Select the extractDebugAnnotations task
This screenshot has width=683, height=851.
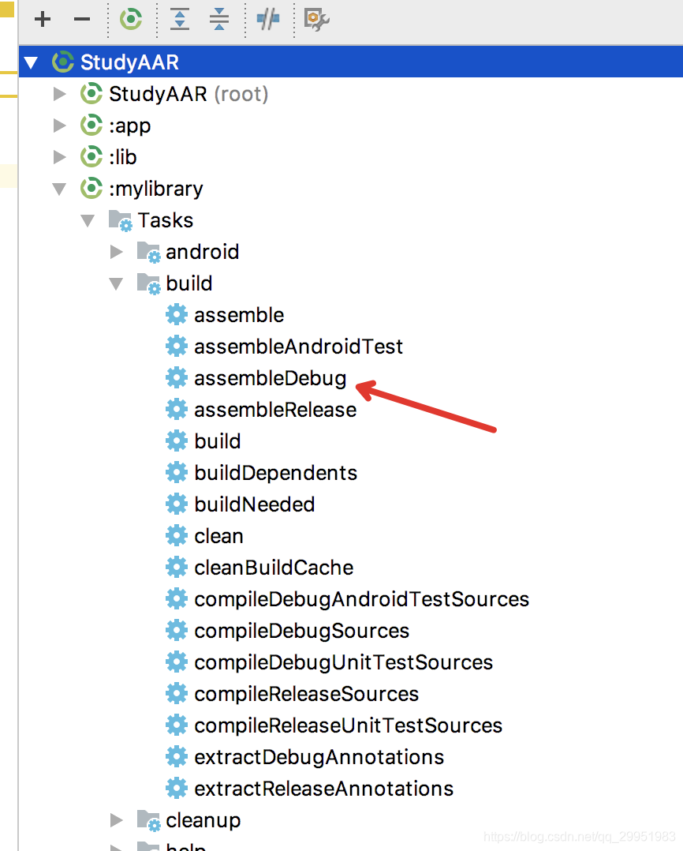point(319,757)
